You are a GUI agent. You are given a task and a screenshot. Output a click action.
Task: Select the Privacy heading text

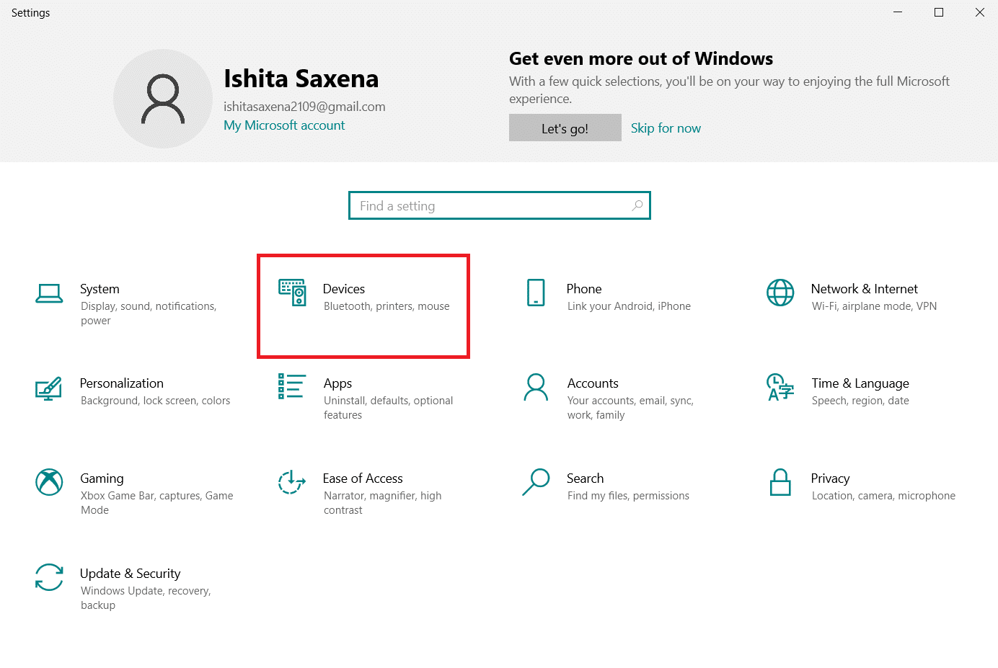(x=830, y=478)
